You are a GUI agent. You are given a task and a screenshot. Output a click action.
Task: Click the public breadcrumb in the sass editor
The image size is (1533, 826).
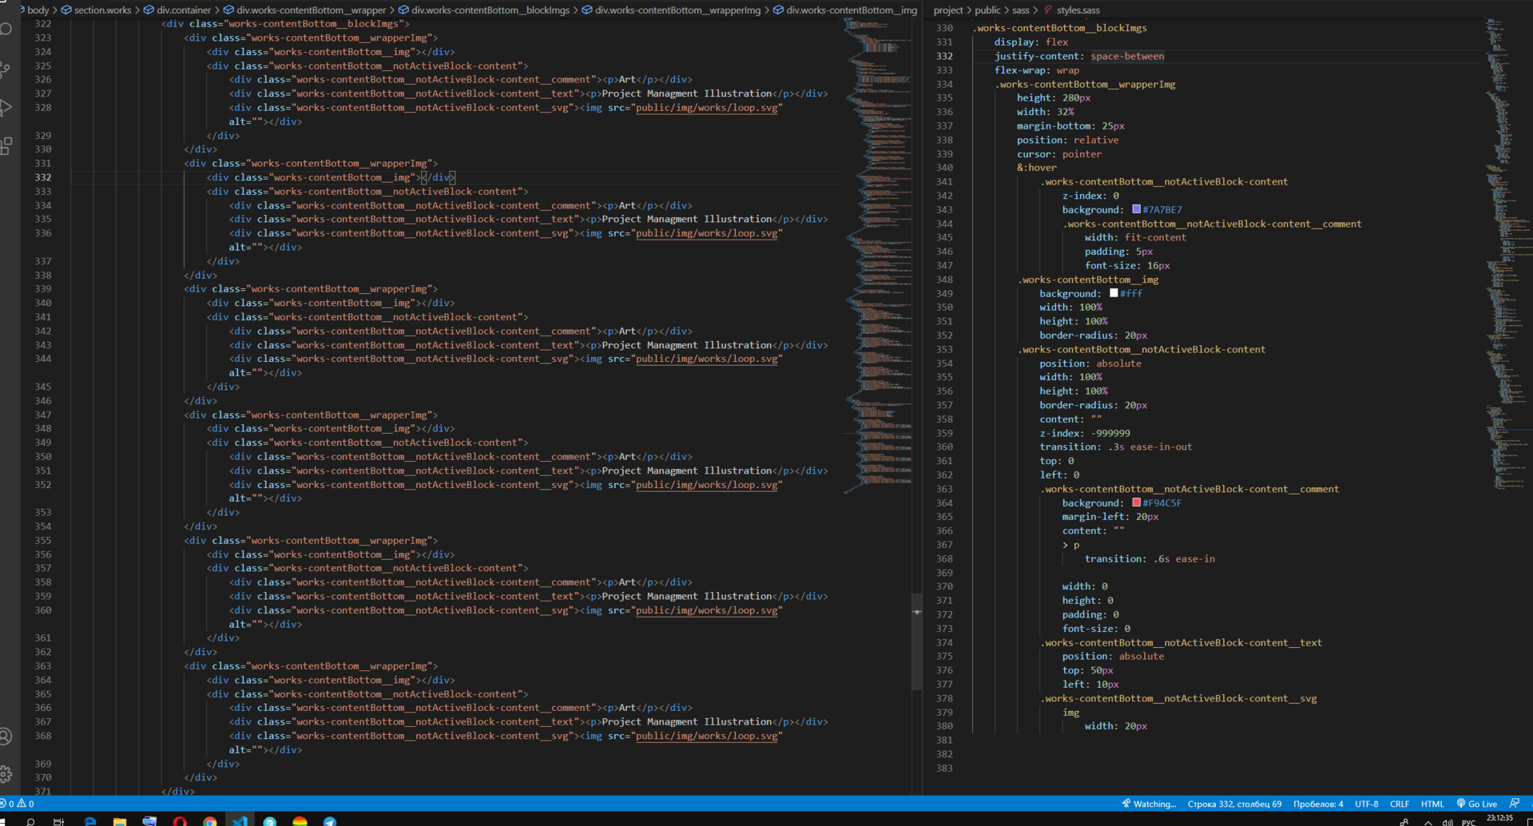(987, 10)
